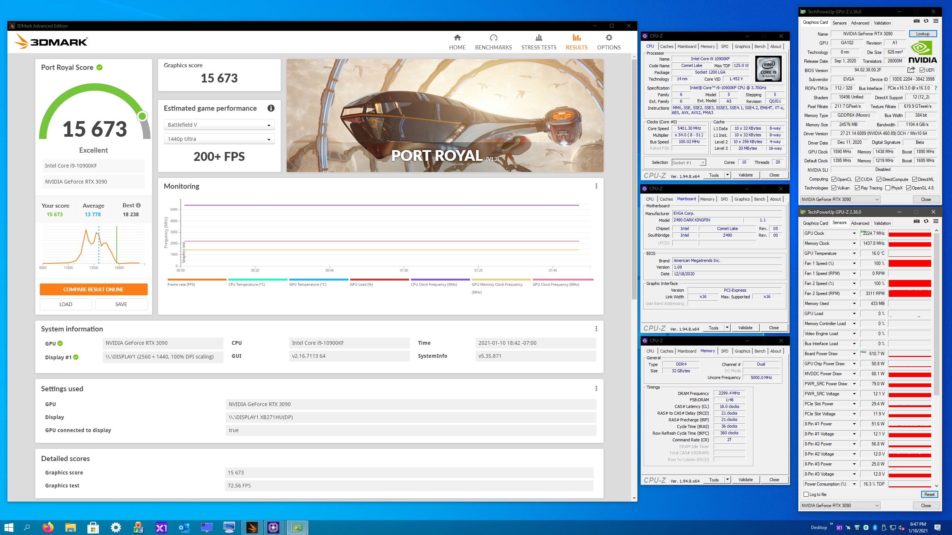Image resolution: width=952 pixels, height=535 pixels.
Task: Toggle the UEFI checkbox in GPU-Z
Action: click(x=922, y=70)
